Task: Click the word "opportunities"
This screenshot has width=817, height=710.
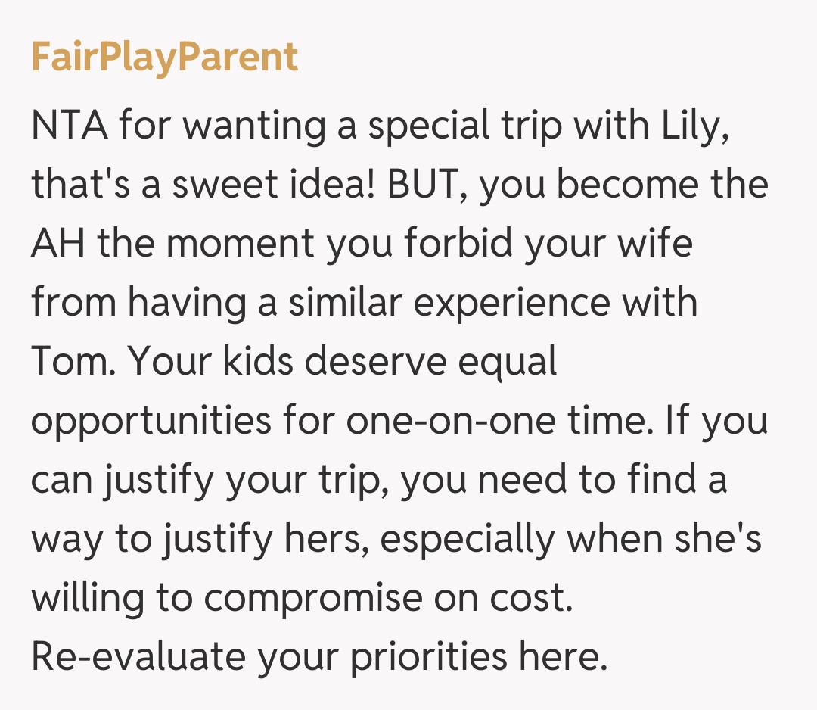Action: (151, 421)
